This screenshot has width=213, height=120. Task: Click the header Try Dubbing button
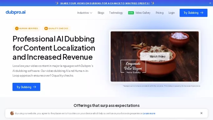click(x=193, y=13)
